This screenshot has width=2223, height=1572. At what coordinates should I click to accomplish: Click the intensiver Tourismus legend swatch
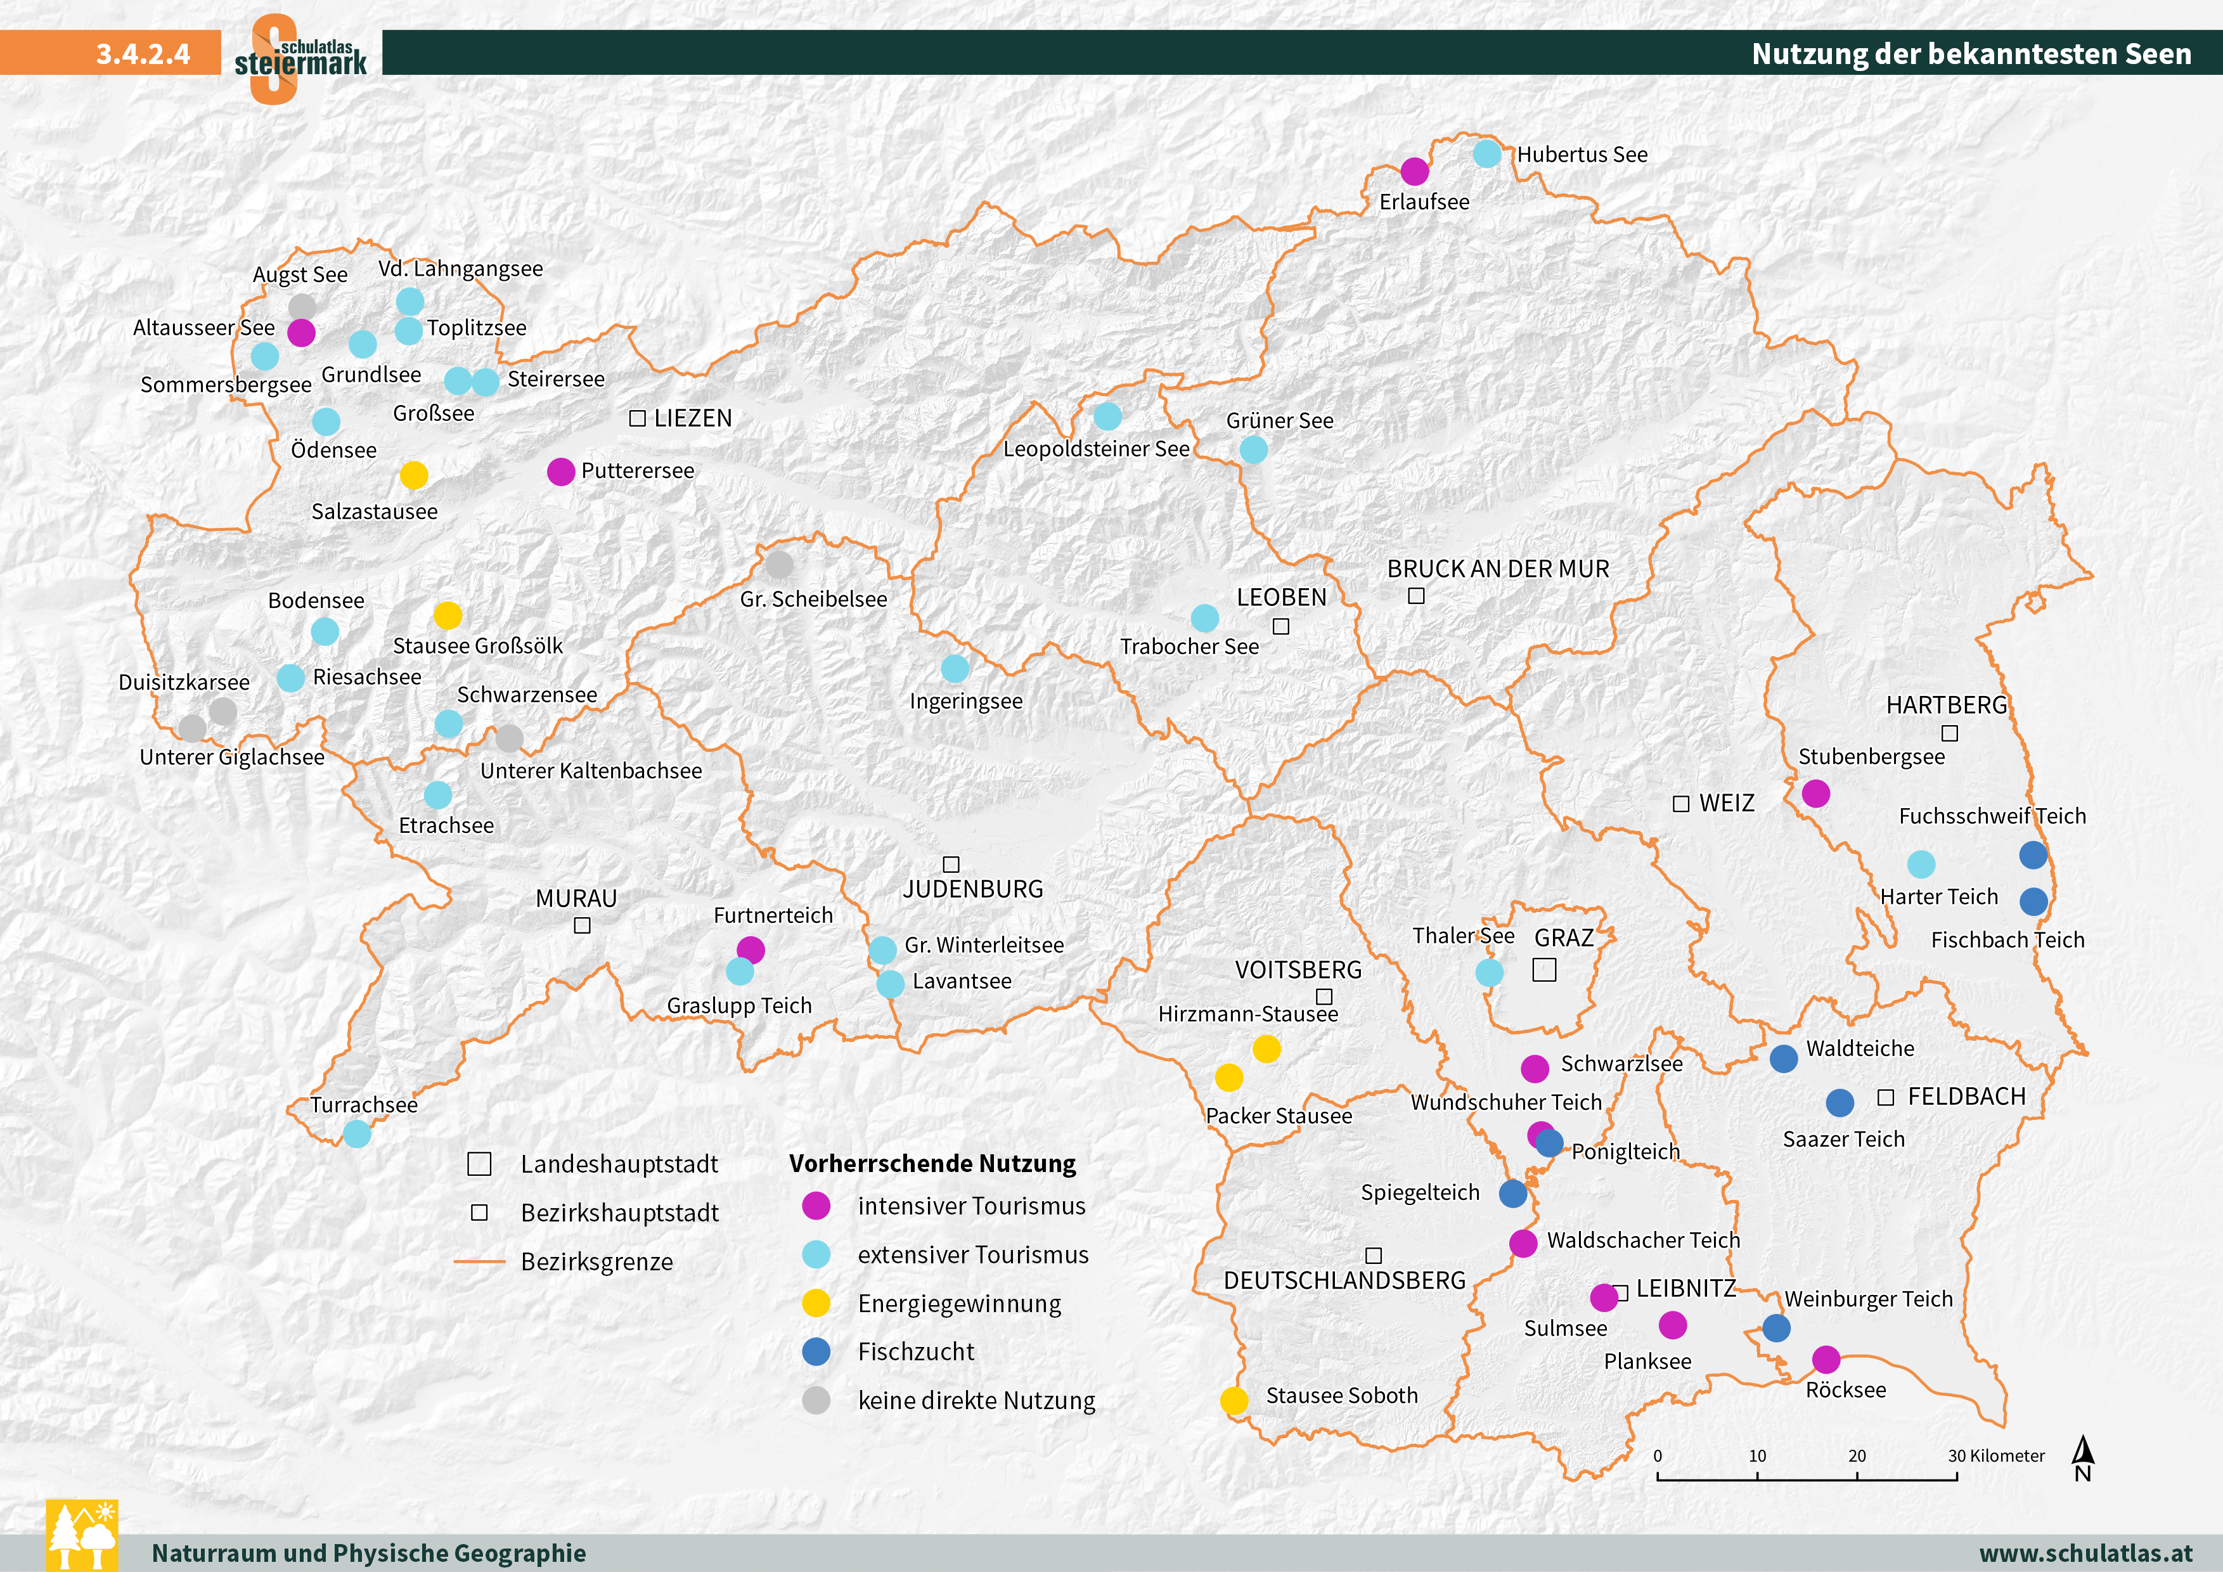816,1205
